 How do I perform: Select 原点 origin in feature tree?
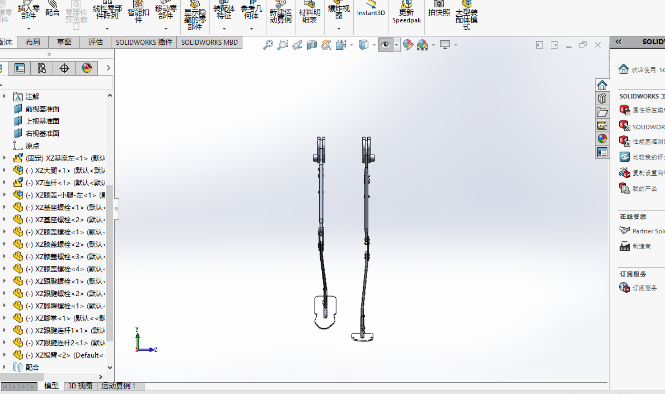[32, 146]
